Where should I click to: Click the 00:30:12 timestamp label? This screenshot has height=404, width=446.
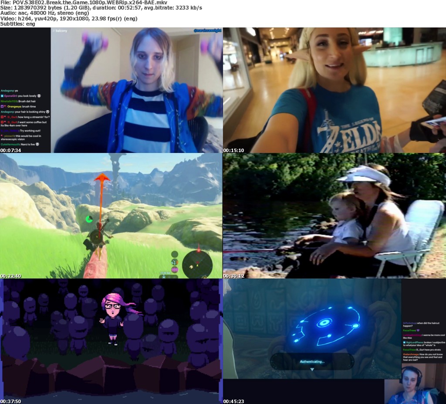(x=234, y=276)
